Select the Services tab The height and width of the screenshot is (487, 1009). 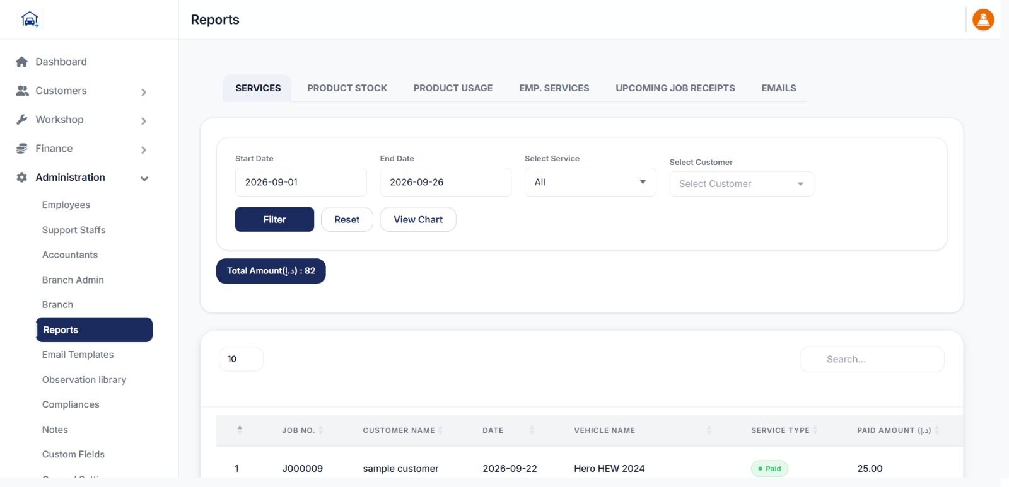[258, 88]
